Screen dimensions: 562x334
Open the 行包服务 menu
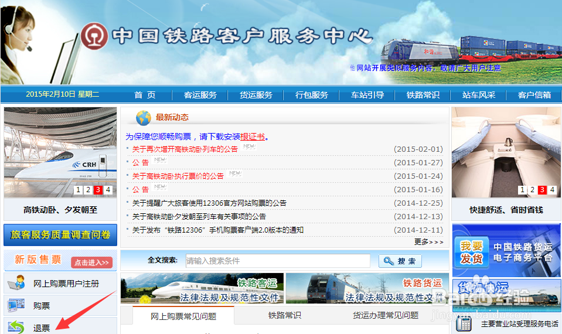[311, 95]
